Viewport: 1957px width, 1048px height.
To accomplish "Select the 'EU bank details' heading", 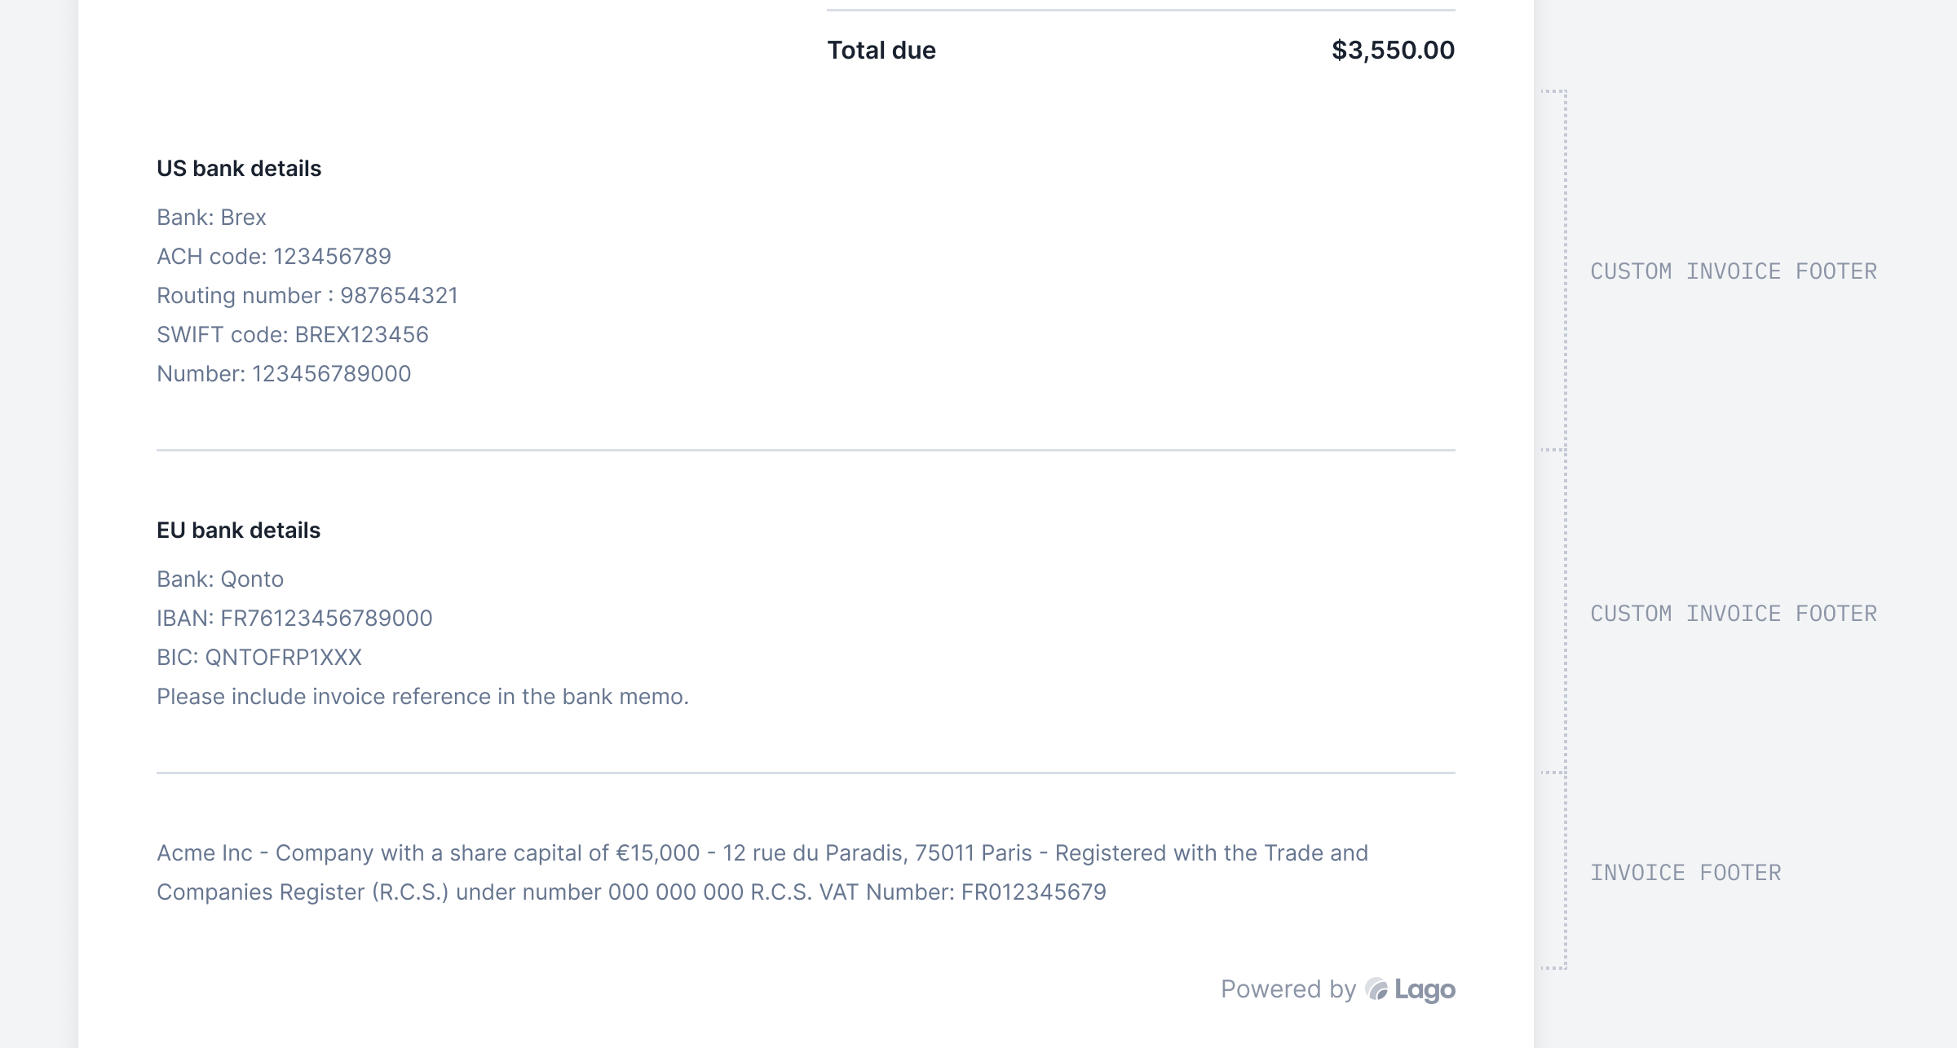I will point(238,531).
